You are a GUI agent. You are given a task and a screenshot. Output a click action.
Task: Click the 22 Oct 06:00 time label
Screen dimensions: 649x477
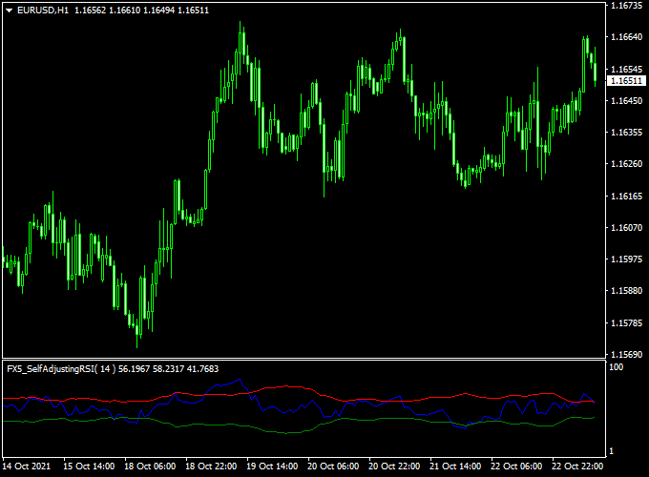[516, 467]
